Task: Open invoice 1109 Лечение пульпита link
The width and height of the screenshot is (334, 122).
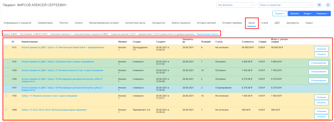Action: click(x=62, y=70)
